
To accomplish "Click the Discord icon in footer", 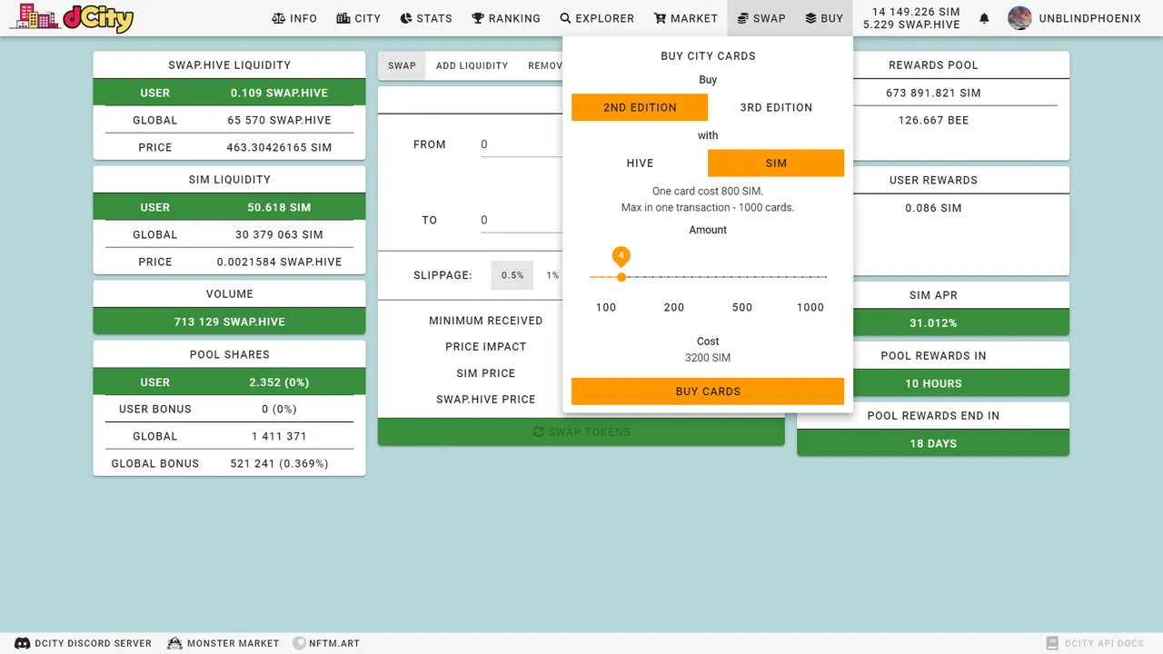I will coord(22,643).
